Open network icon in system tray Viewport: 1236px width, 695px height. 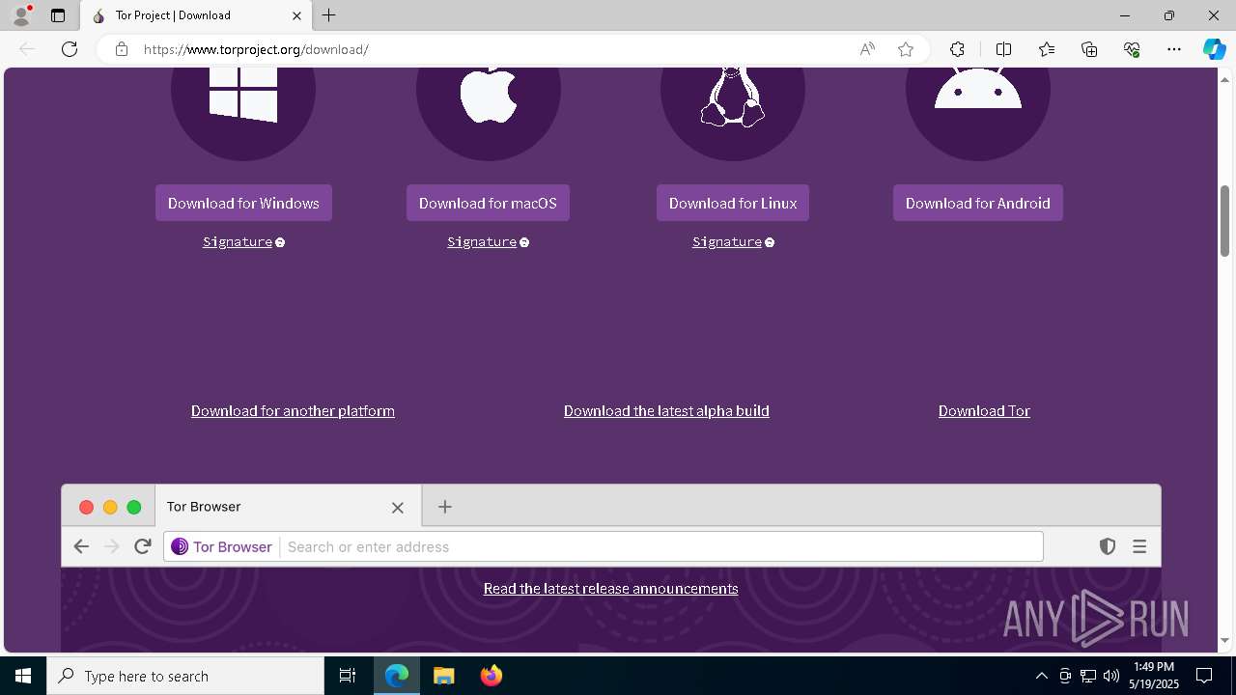[1088, 676]
